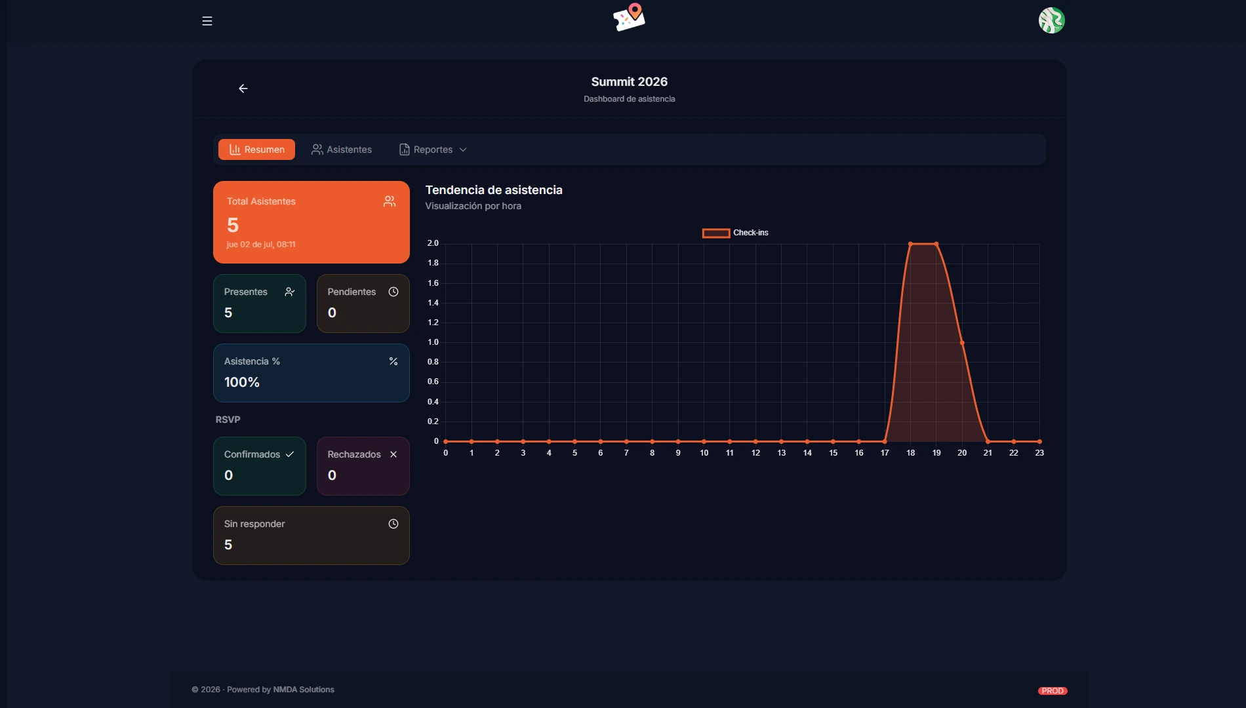
Task: Click the Dashboard de asistencia subtitle
Action: 630,99
